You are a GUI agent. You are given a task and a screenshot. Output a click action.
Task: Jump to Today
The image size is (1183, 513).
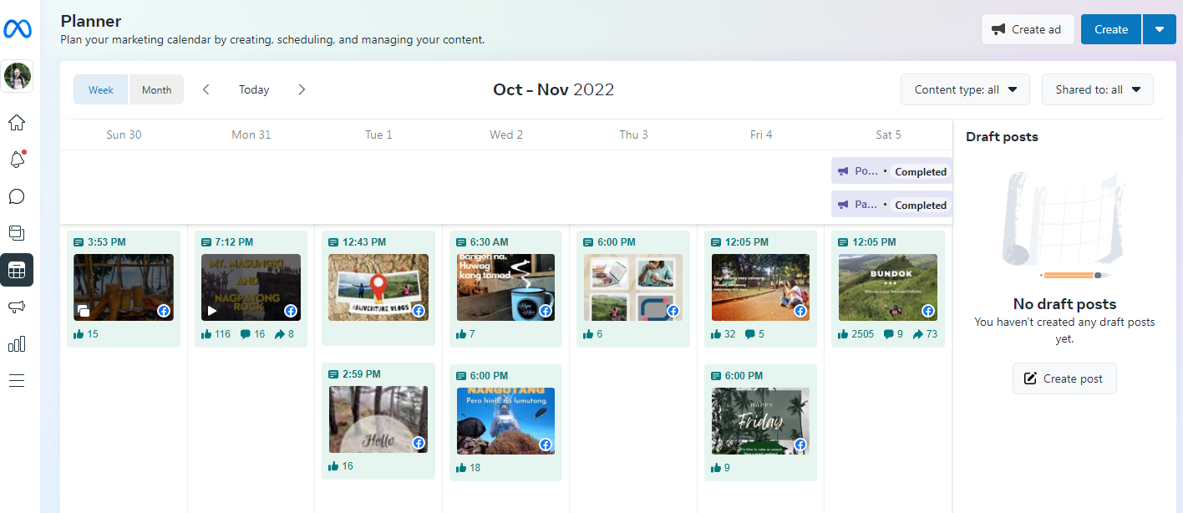pos(254,89)
